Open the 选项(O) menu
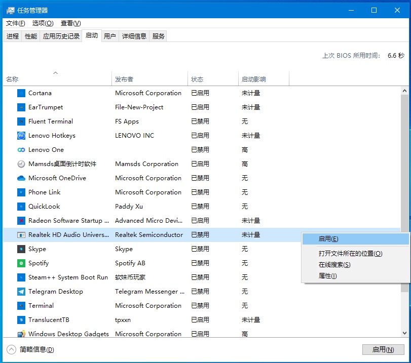This screenshot has width=411, height=363. click(43, 23)
